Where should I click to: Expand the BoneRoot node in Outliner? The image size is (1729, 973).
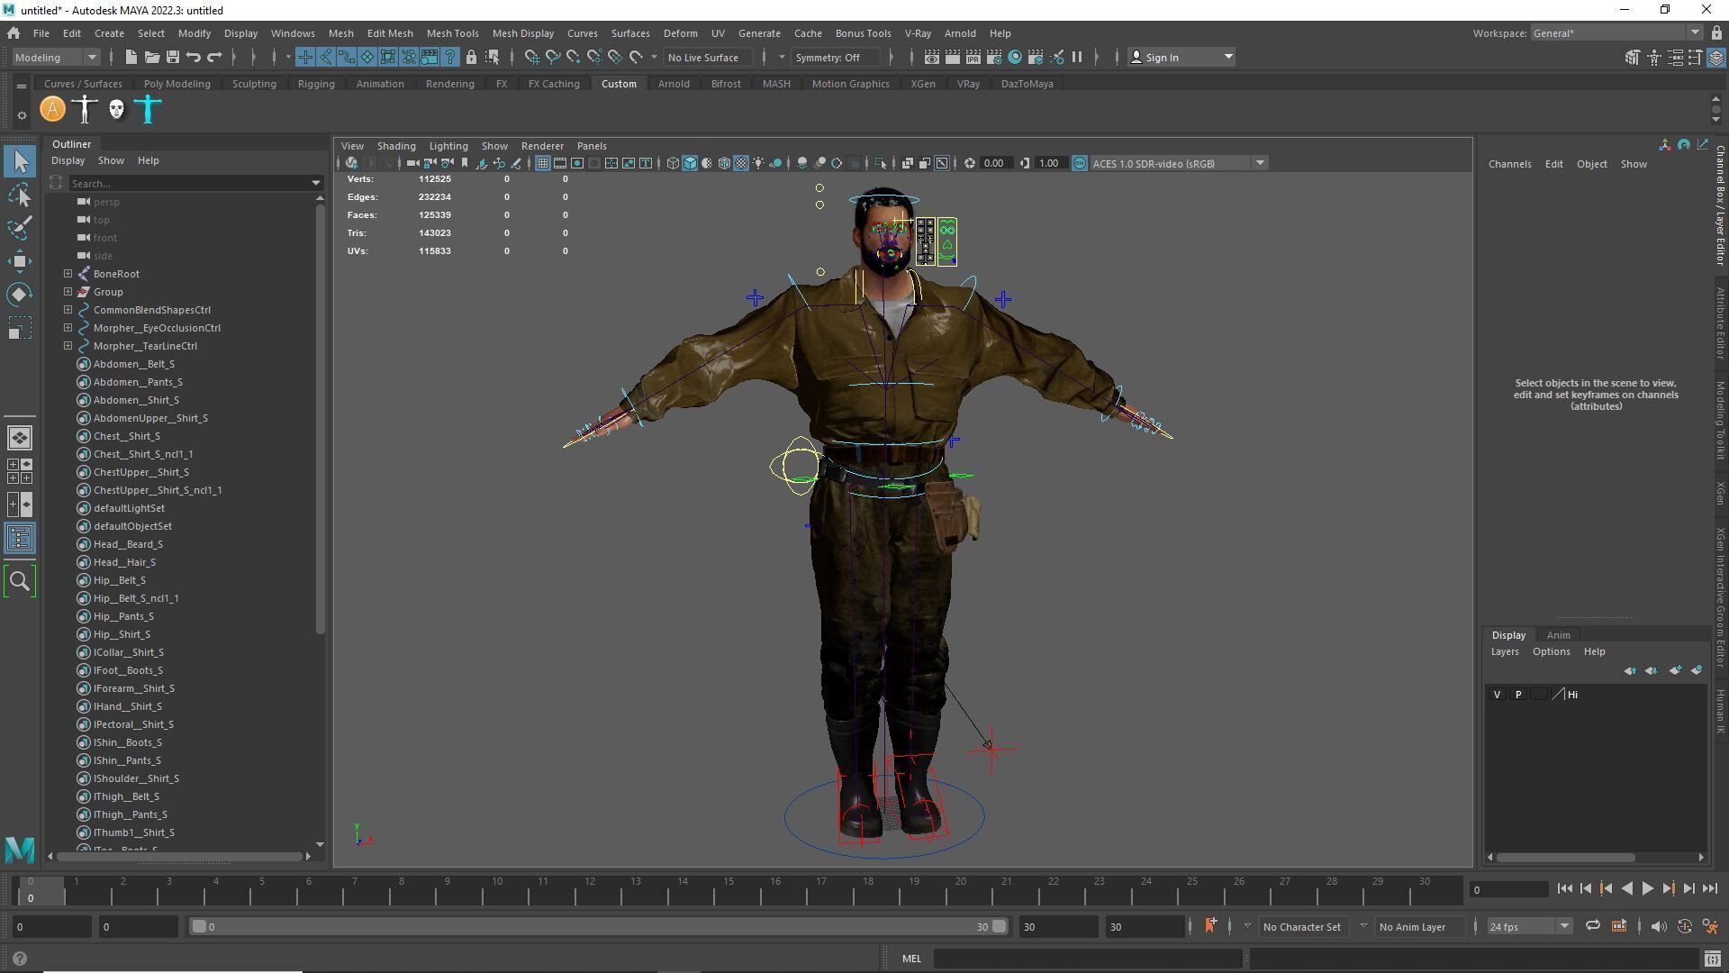tap(68, 274)
